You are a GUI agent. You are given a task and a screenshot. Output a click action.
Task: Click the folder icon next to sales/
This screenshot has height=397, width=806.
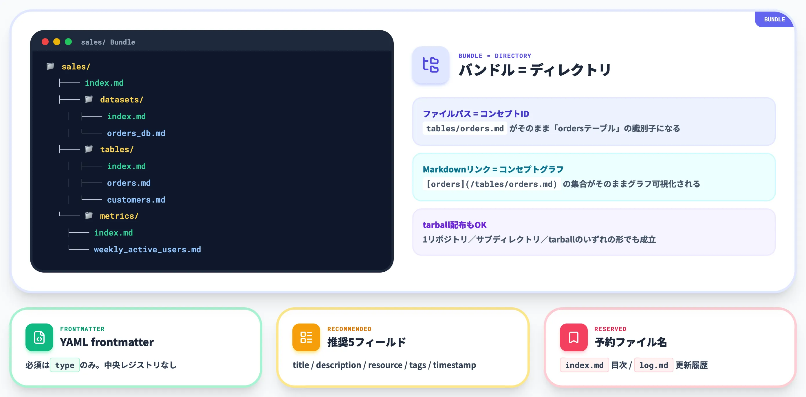[x=50, y=66]
